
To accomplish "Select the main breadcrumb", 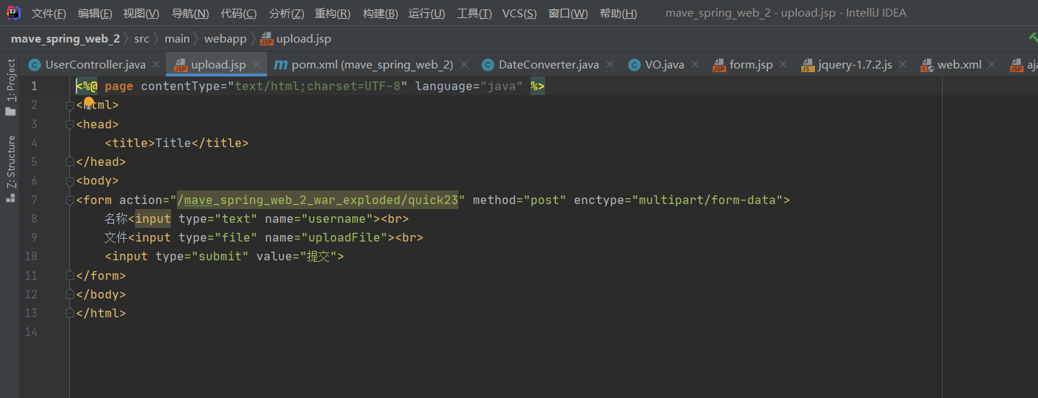I will click(x=177, y=39).
